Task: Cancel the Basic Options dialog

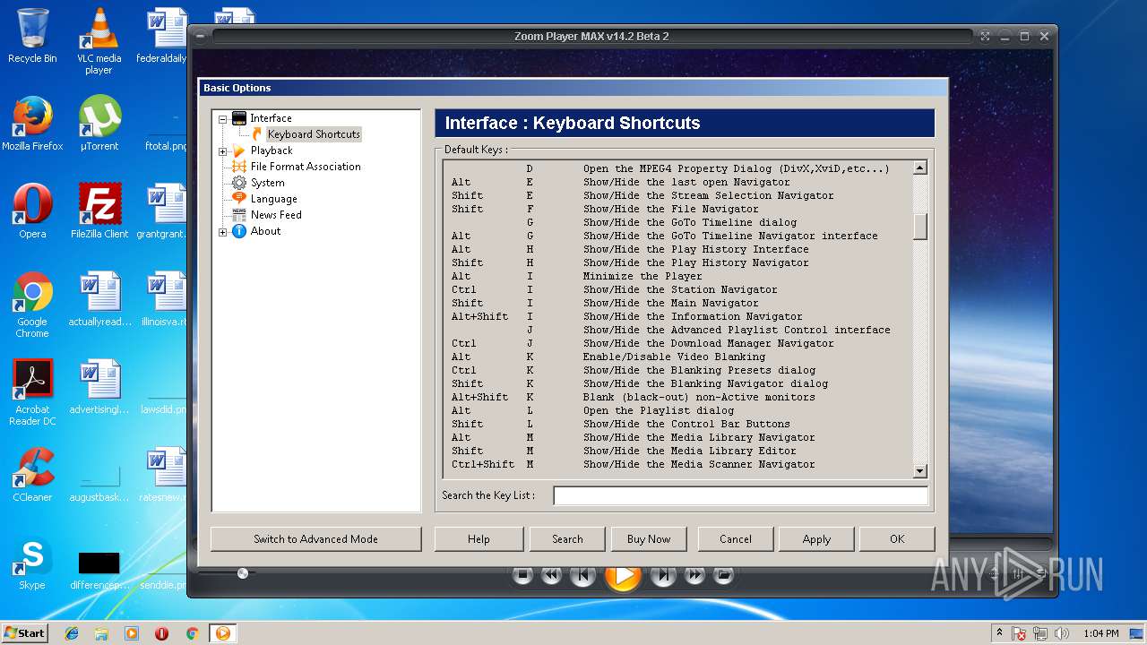Action: click(736, 538)
